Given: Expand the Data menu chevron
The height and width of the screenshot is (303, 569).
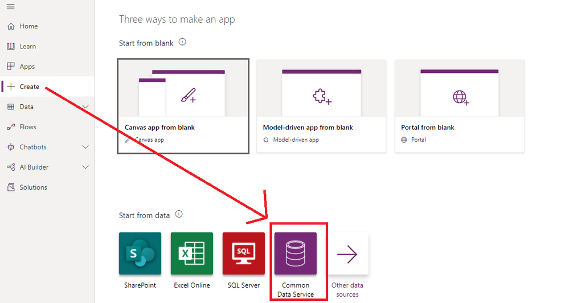Looking at the screenshot, I should click(85, 107).
